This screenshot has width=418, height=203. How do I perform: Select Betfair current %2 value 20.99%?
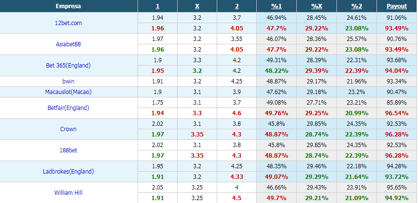(356, 113)
